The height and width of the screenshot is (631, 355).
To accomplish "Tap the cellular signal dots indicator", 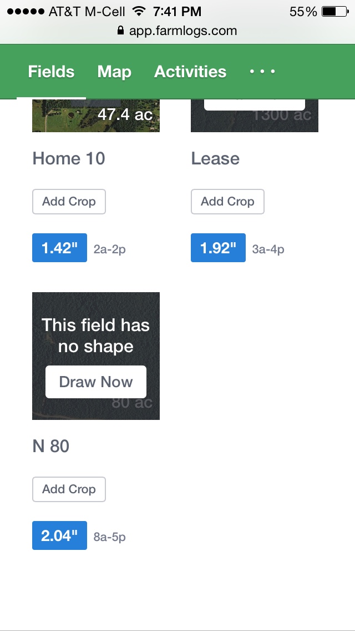I will tap(26, 12).
